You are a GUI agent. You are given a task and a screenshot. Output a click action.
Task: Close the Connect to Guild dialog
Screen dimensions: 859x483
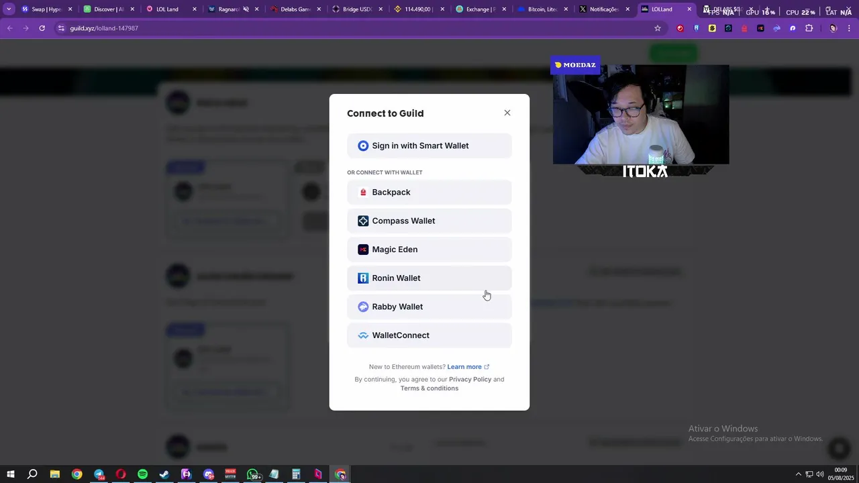pyautogui.click(x=507, y=113)
